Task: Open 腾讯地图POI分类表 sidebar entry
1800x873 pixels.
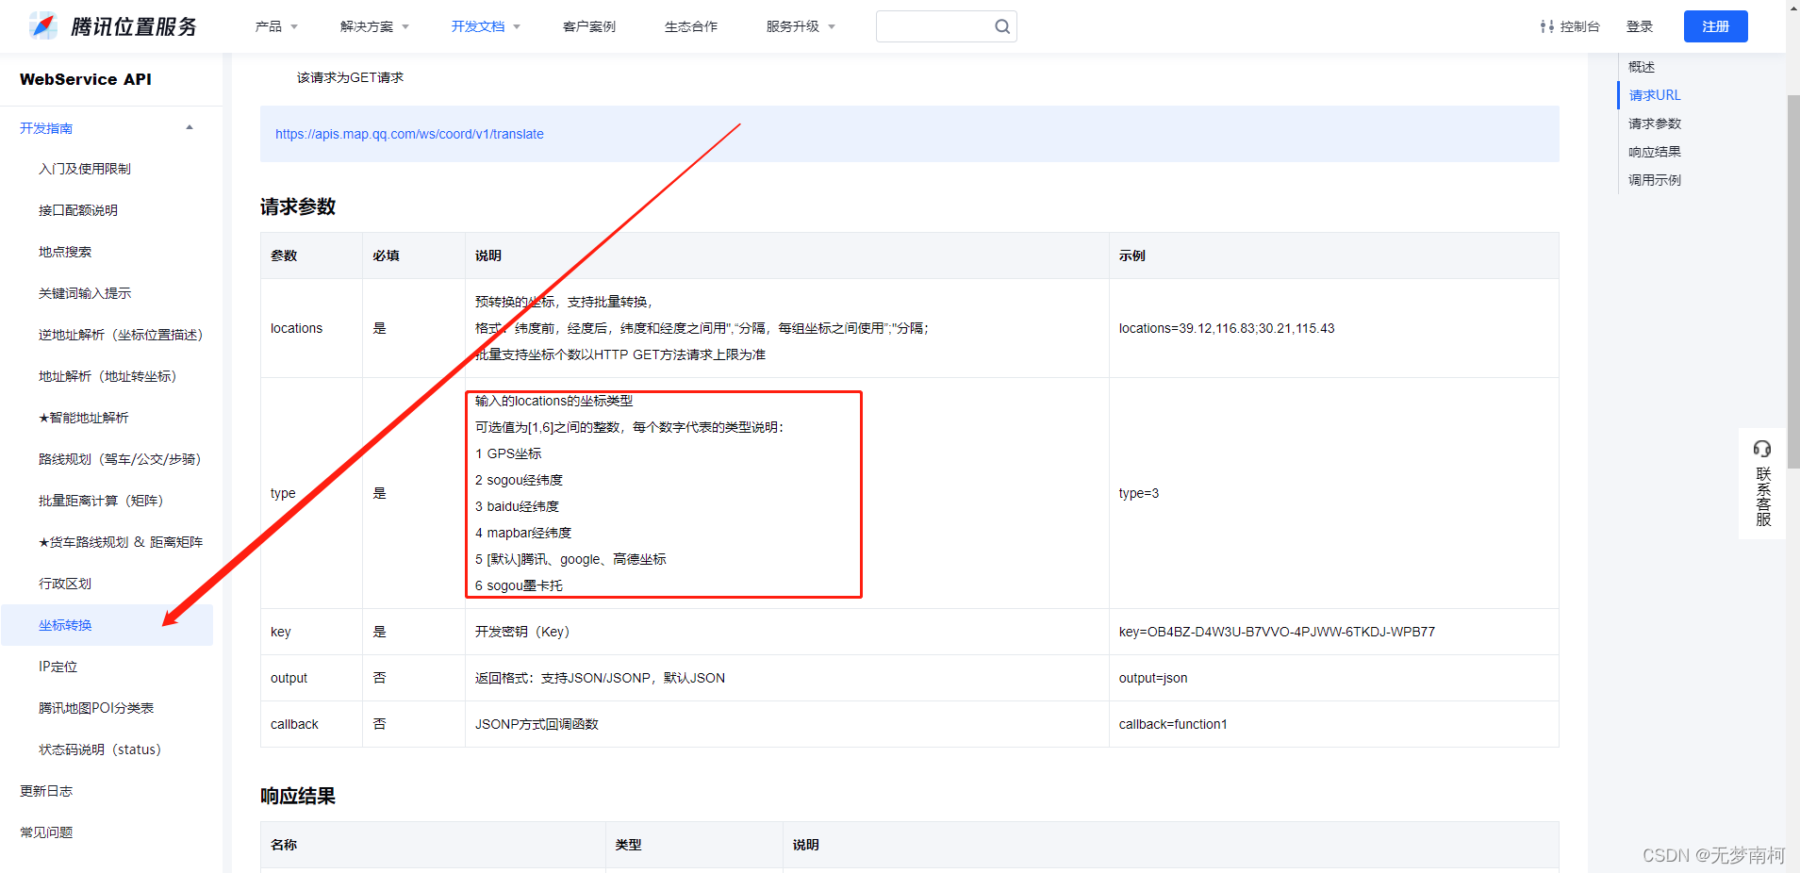Action: [96, 708]
